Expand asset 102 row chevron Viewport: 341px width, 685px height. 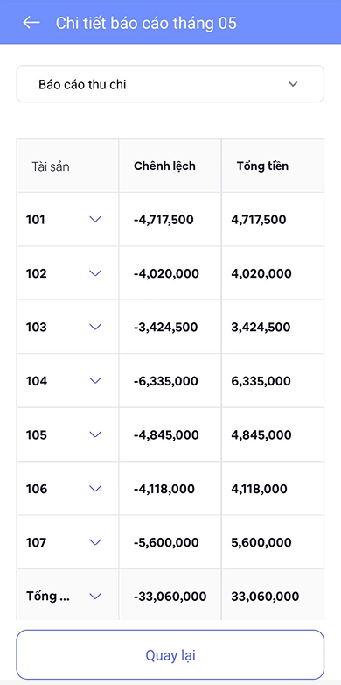[x=95, y=273]
